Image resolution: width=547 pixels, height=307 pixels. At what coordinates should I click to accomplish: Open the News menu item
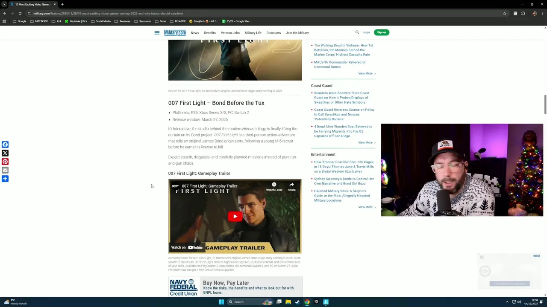point(195,33)
